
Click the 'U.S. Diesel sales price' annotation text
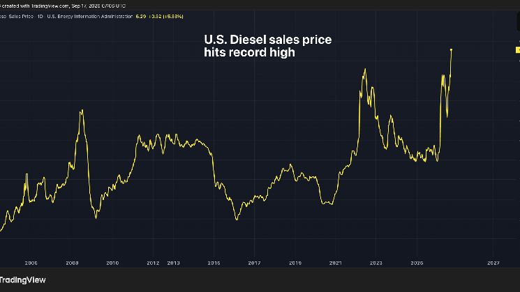point(268,40)
